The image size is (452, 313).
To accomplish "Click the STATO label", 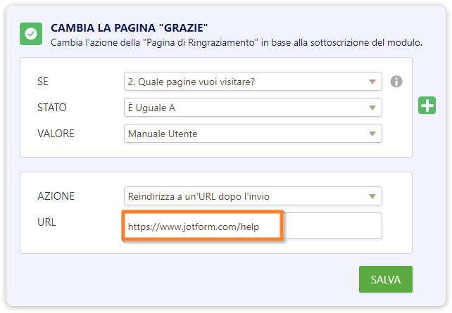I will [x=51, y=107].
